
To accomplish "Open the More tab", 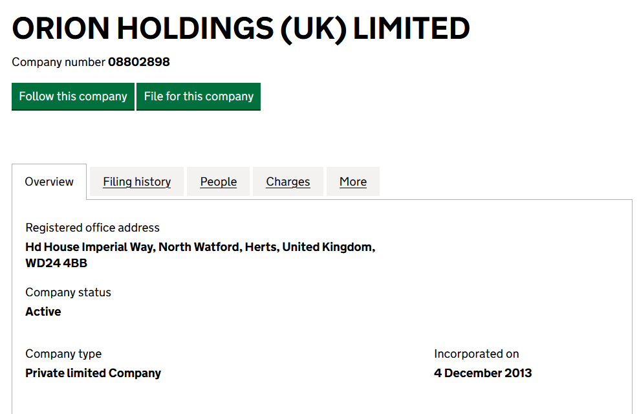I will pyautogui.click(x=353, y=182).
